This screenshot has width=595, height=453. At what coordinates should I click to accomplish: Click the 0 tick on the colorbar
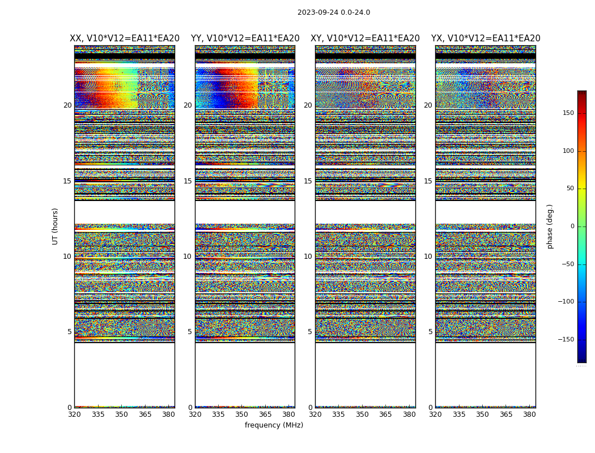coord(572,226)
